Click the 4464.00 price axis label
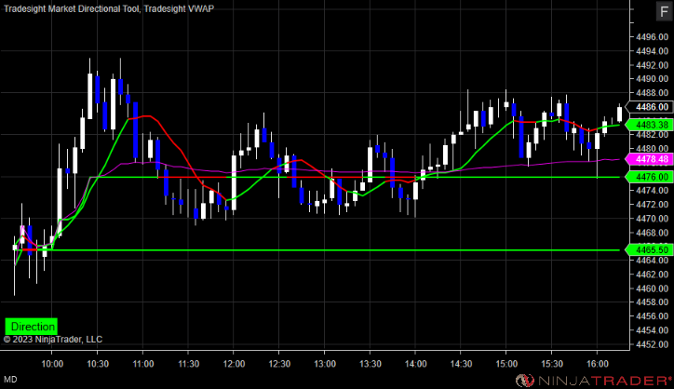 (652, 260)
